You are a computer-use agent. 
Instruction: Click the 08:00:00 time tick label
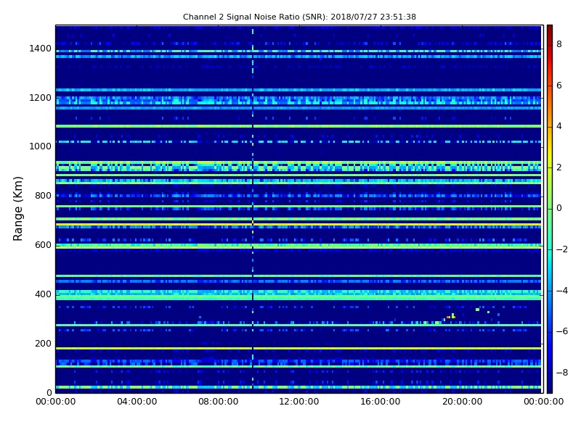[219, 402]
